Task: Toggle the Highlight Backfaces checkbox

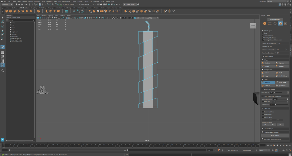Action: [263, 38]
